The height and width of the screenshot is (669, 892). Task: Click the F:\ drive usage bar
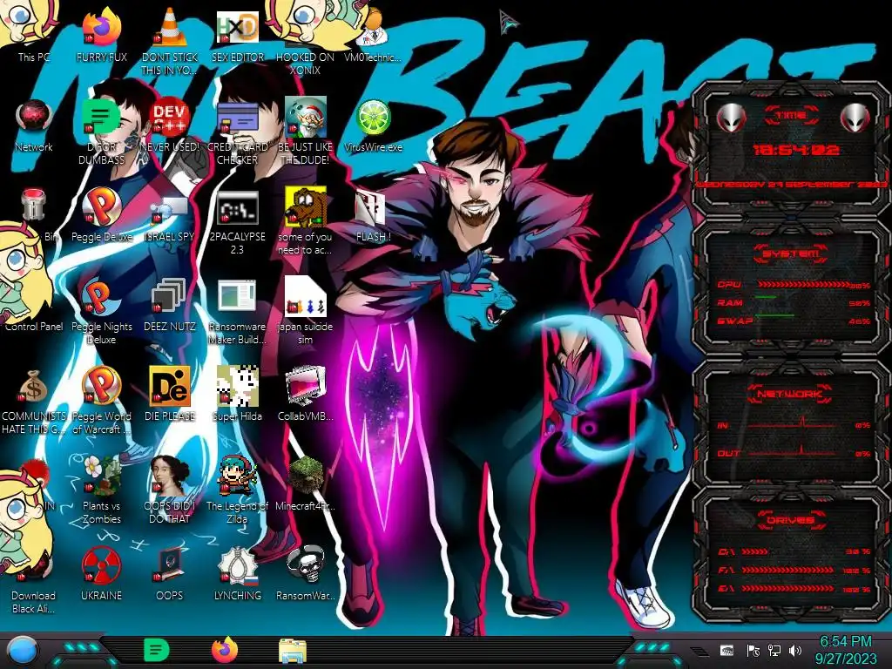pos(787,570)
